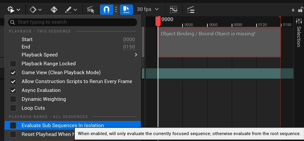
Task: Click the keyframe diamond options icon
Action: (x=33, y=9)
